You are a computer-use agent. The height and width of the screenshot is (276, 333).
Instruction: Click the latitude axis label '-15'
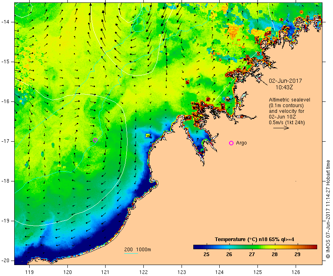[x=5, y=62]
